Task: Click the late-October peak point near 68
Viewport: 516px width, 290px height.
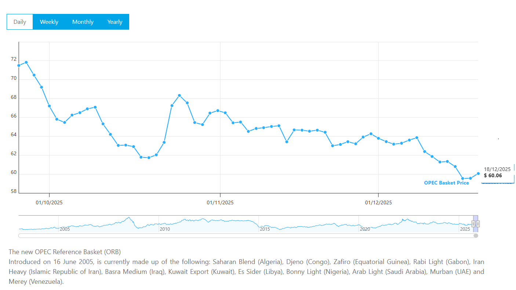Action: tap(179, 96)
